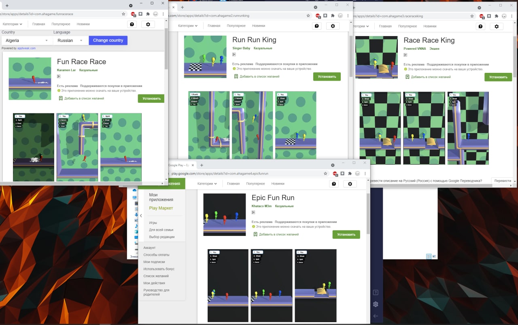518x325 pixels.
Task: Open Популярное tab in Epic Fun Run window
Action: 255,183
